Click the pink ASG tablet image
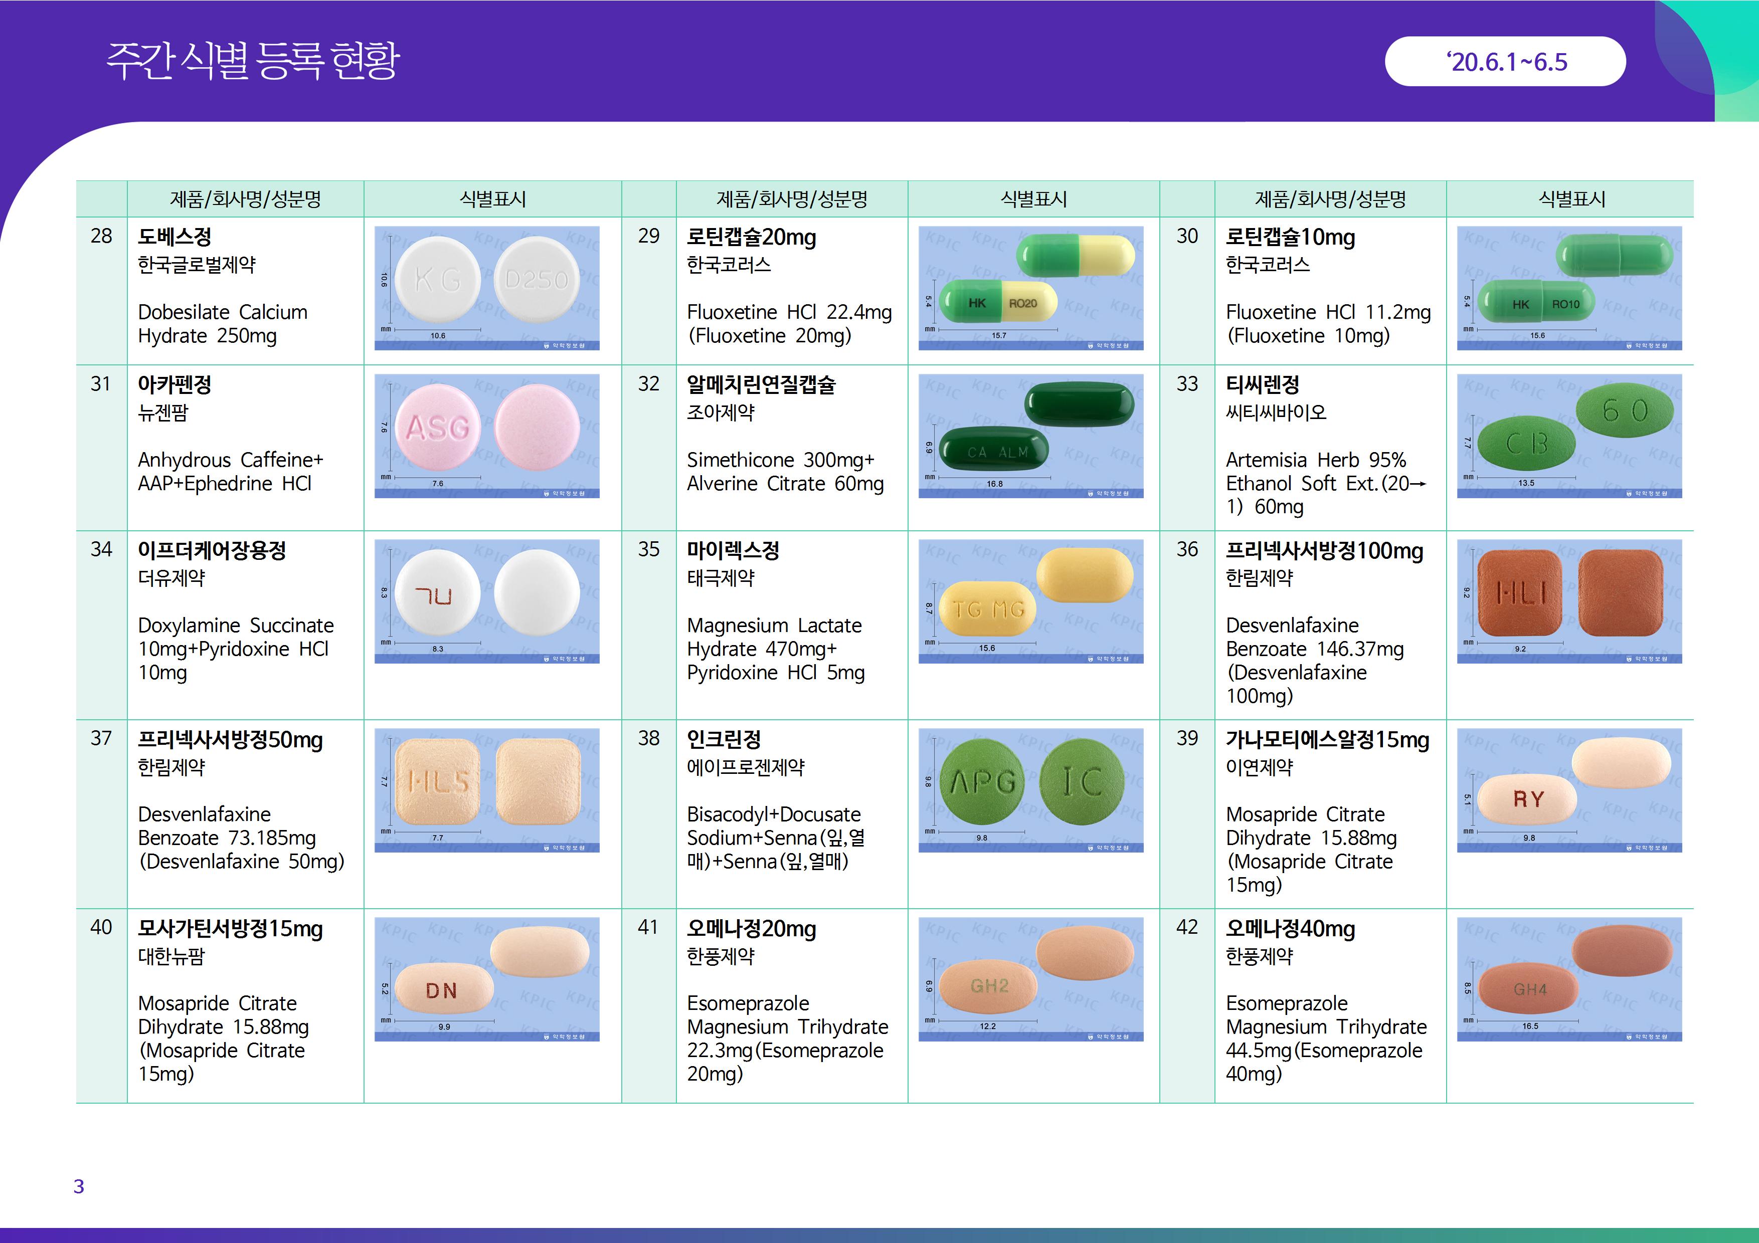 (486, 435)
